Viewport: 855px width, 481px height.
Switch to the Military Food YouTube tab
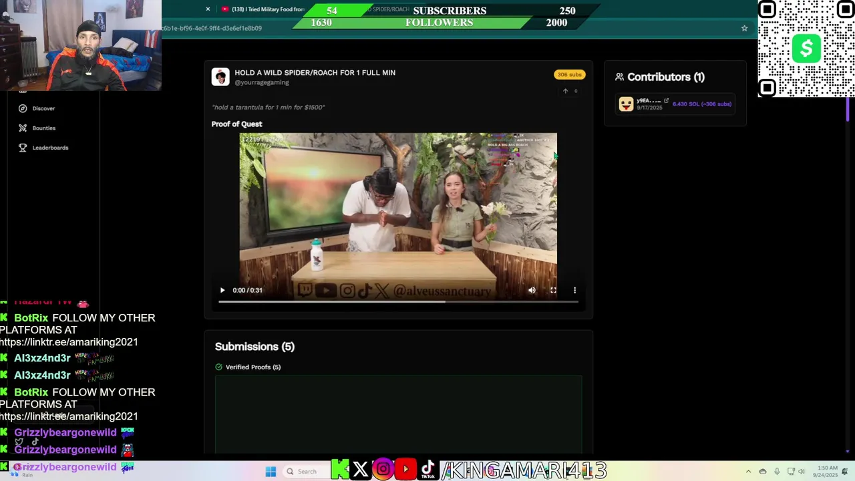(x=264, y=9)
